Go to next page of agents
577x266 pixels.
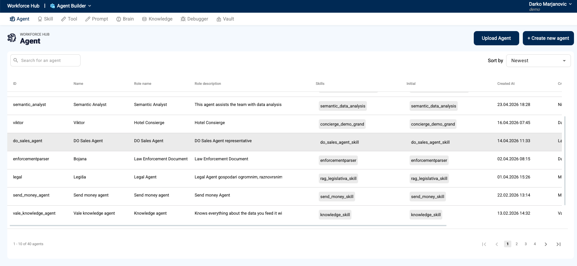tap(546, 244)
